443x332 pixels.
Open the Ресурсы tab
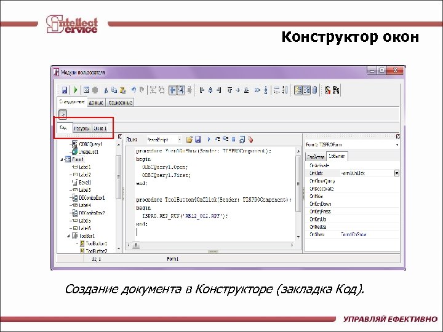pos(82,128)
